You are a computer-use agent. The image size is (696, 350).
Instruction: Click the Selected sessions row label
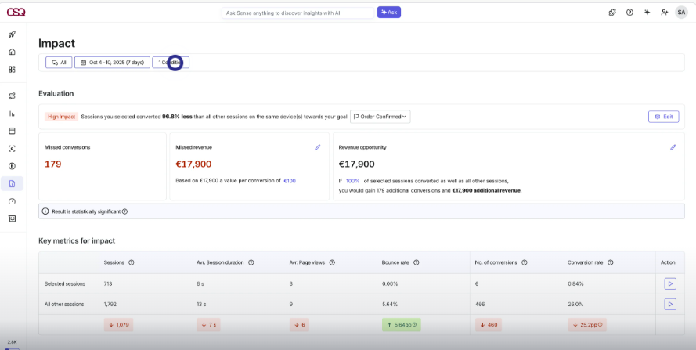(x=65, y=283)
